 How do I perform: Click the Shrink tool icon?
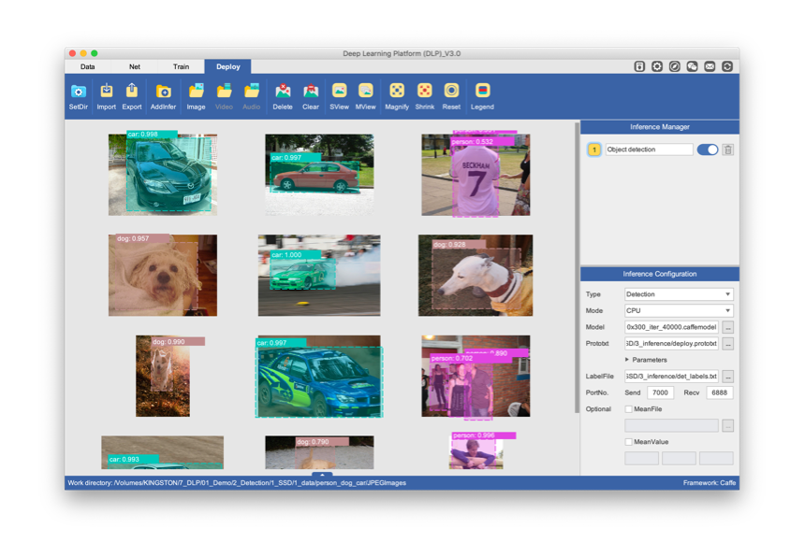[425, 92]
